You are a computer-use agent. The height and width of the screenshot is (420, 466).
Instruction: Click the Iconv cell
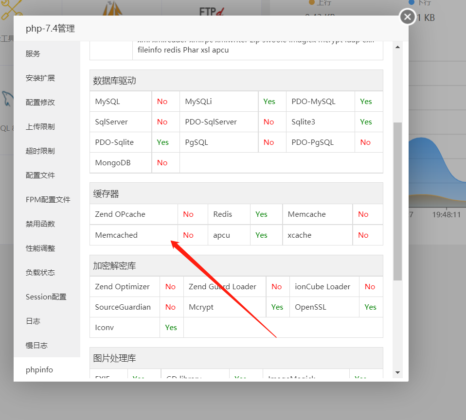point(125,328)
